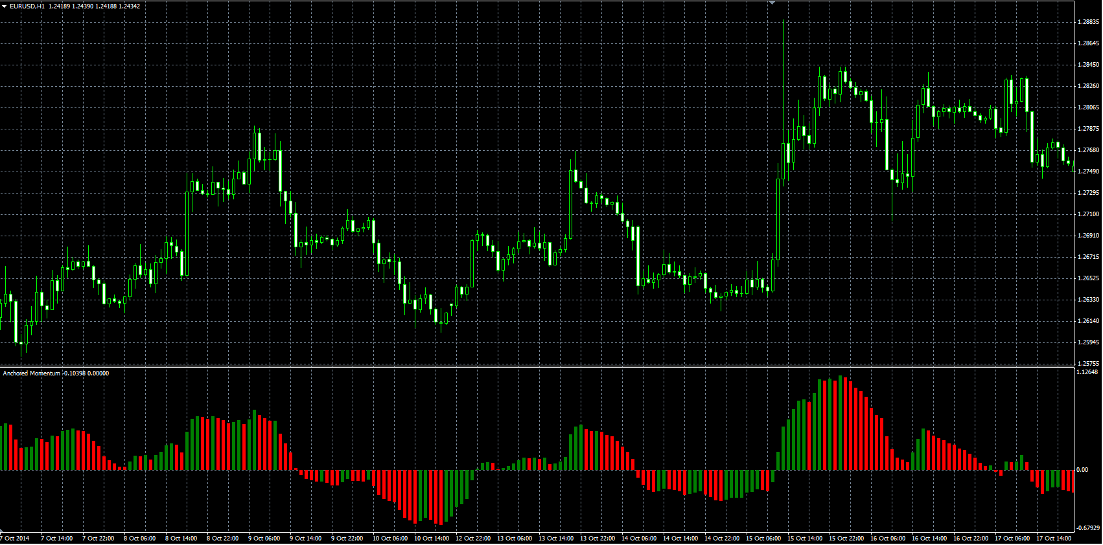Click the 1.27490 price scale label
1103x545 pixels.
1088,172
